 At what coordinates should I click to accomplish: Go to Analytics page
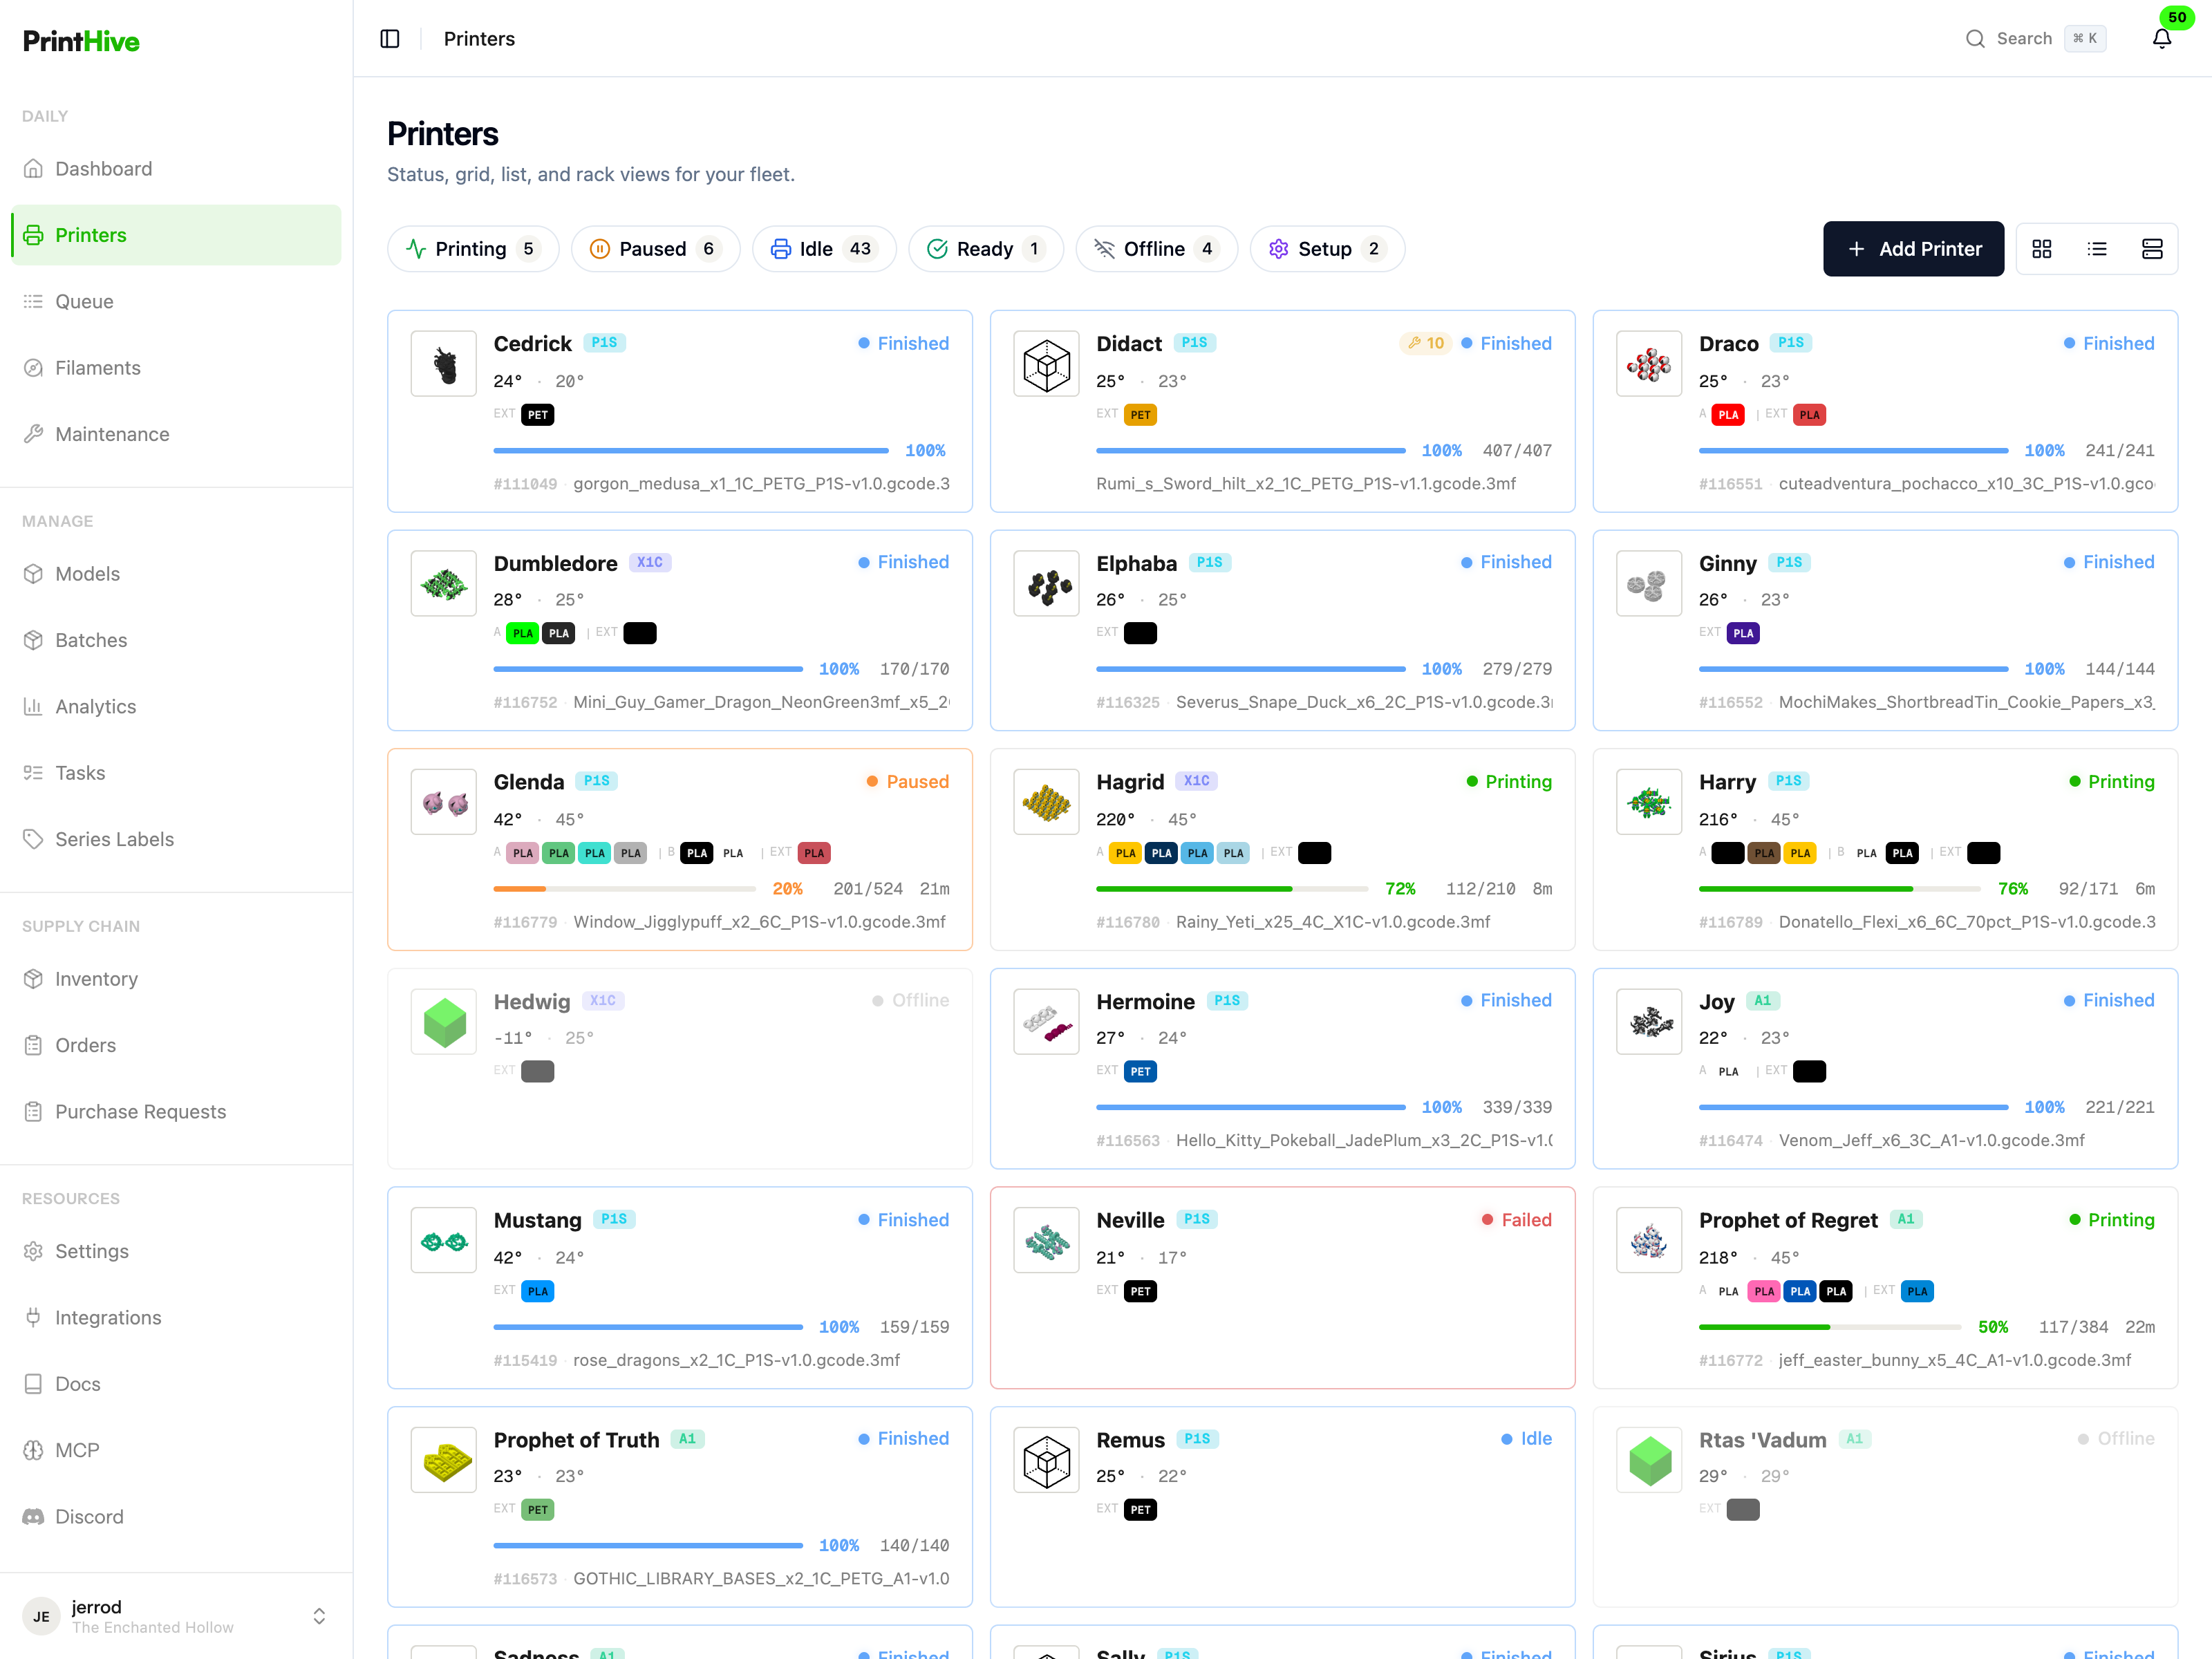pyautogui.click(x=176, y=707)
